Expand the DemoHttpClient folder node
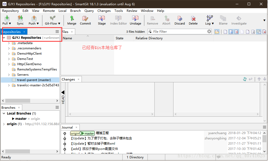Viewport: 268px width, 161px height. [x=9, y=54]
